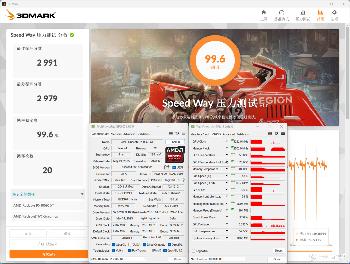The image size is (350, 264).
Task: Click the BIOS share/export arrow icon
Action: [167, 167]
